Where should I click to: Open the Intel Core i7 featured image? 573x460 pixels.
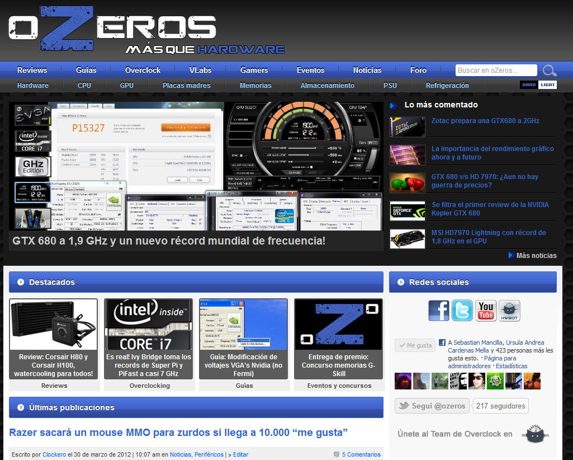click(149, 325)
